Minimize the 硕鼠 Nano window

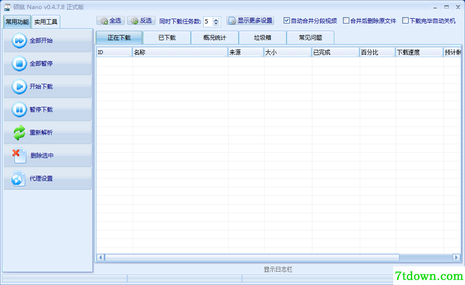(435, 7)
